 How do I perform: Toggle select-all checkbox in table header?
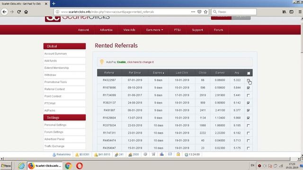click(x=249, y=73)
